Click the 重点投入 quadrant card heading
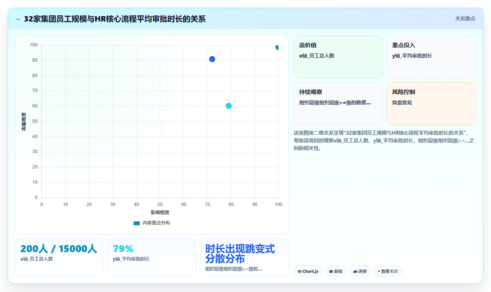491x292 pixels. point(404,45)
